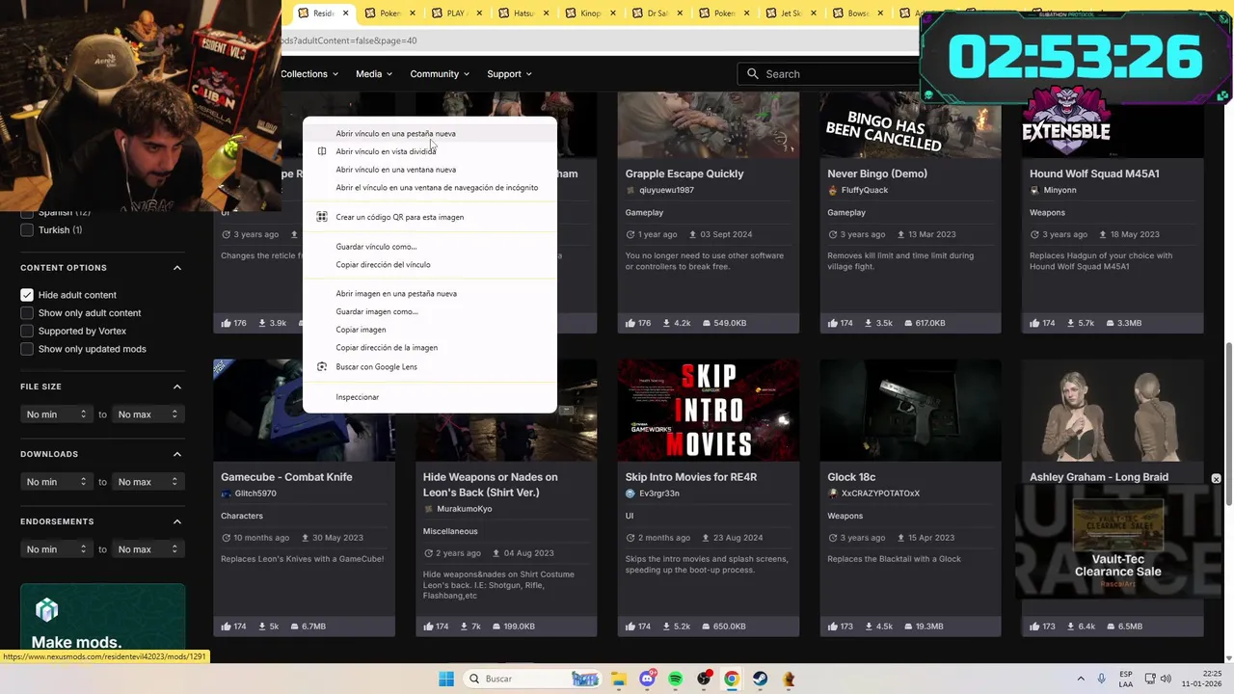The height and width of the screenshot is (694, 1234).
Task: Expand the Support nav menu
Action: click(x=510, y=74)
